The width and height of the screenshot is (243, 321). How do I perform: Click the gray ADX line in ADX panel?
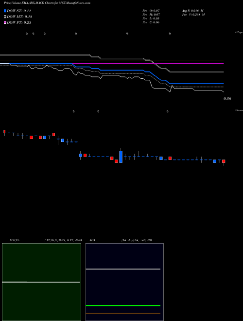coord(123,269)
